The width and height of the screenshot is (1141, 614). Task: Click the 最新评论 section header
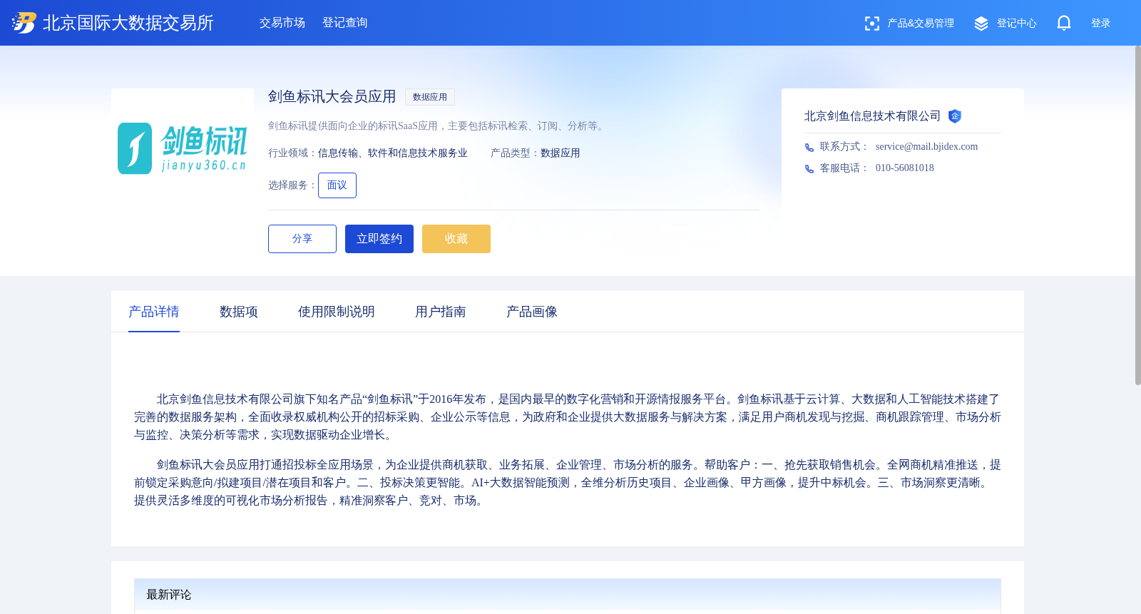tap(568, 595)
